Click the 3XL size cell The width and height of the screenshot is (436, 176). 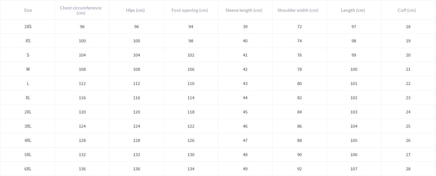[28, 126]
